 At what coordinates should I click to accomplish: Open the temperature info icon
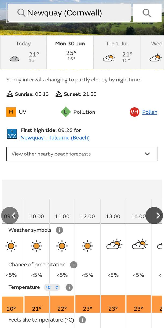point(69,287)
